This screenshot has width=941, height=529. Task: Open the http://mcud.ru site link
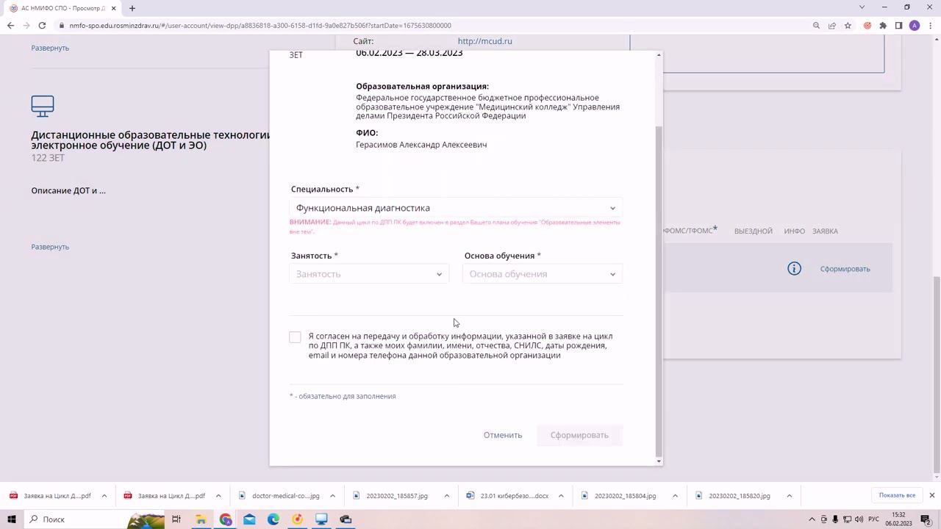pos(484,41)
